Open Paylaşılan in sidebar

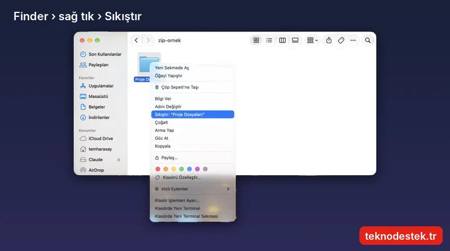[94, 65]
